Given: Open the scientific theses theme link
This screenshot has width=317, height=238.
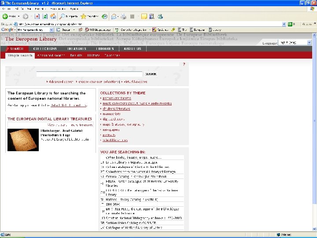Looking at the screenshot, I should 115,140.
